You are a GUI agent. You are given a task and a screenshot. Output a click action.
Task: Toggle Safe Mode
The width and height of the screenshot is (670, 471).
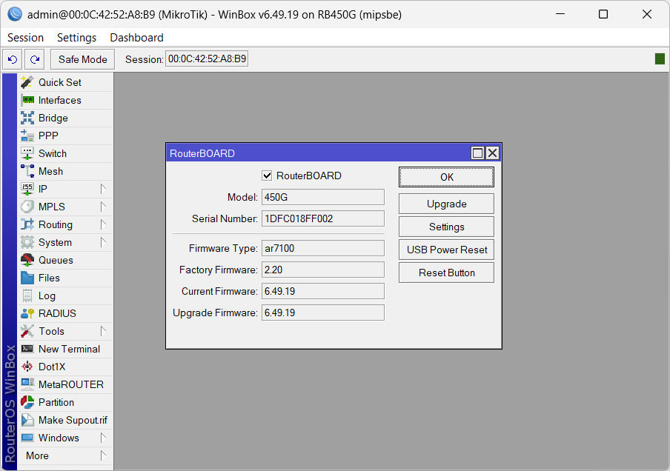(x=82, y=59)
